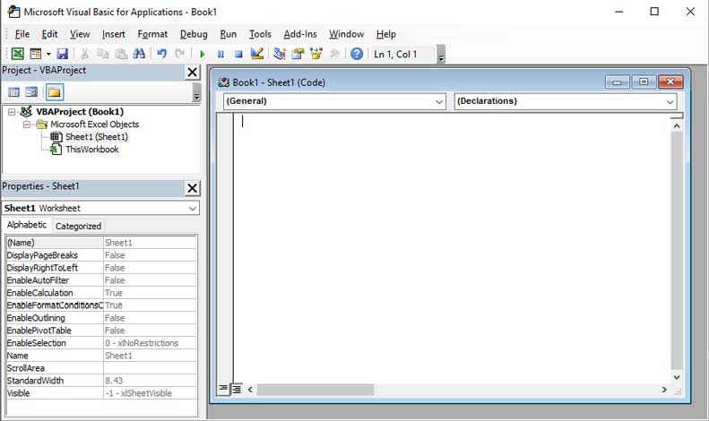
Task: Select the EnableSelection value 0 - xlNoRestrictions
Action: [x=151, y=343]
